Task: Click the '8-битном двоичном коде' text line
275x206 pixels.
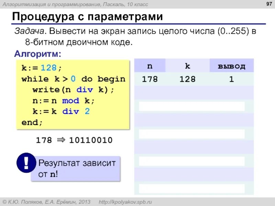Action: [x=79, y=42]
